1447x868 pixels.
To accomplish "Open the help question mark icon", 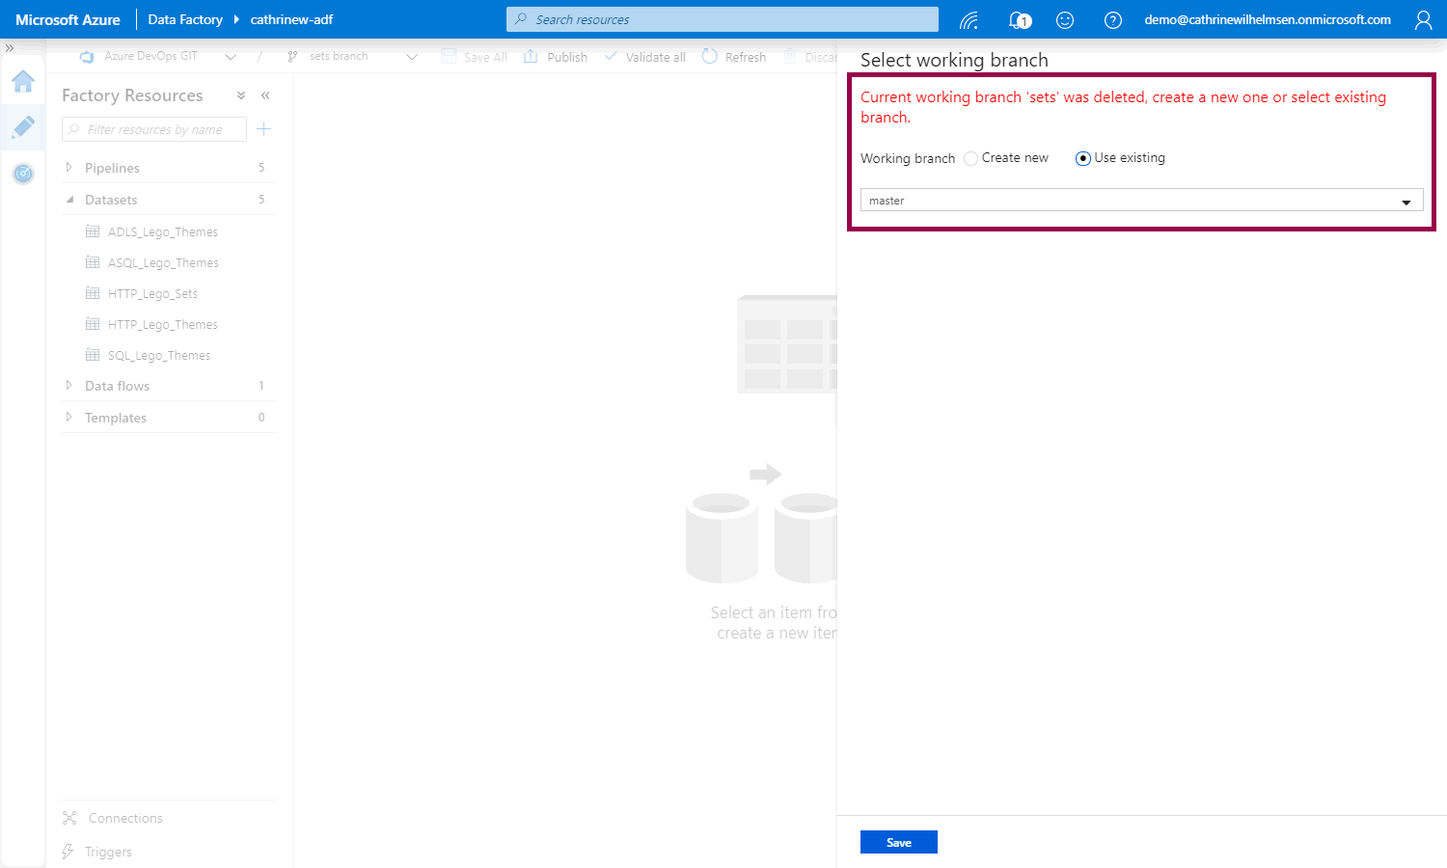I will coord(1112,20).
